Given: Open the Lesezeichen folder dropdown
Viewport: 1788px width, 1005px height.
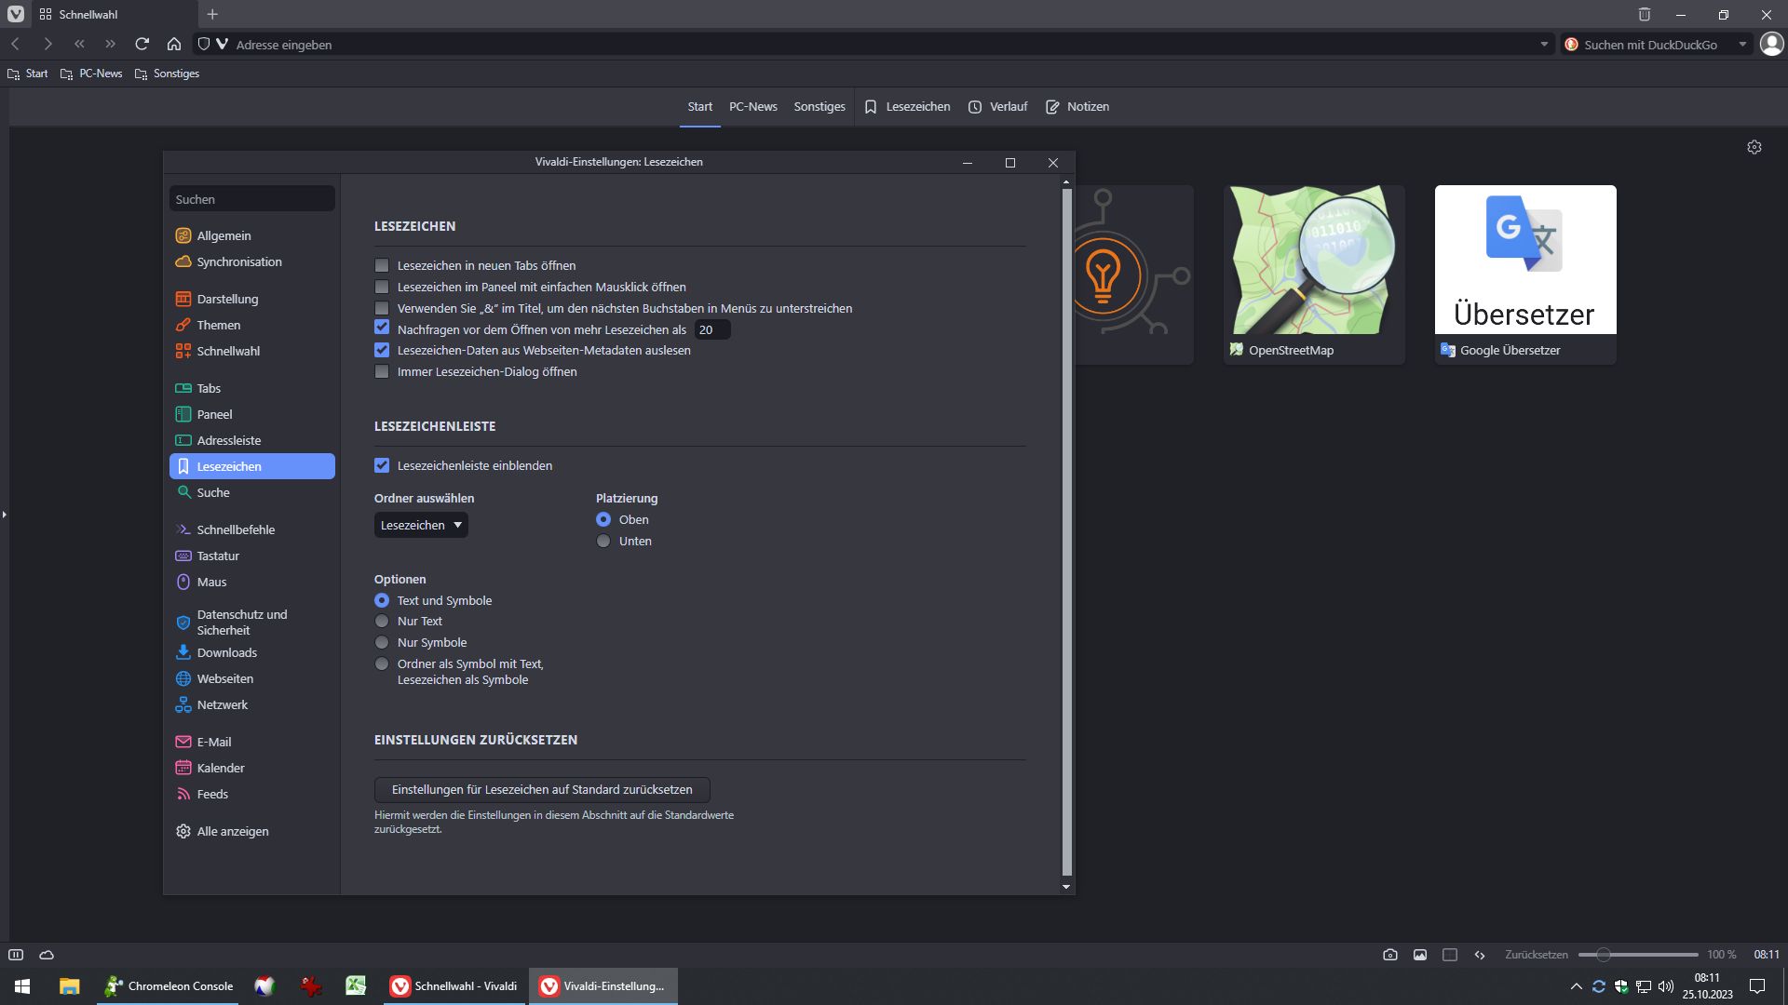Looking at the screenshot, I should pos(421,526).
